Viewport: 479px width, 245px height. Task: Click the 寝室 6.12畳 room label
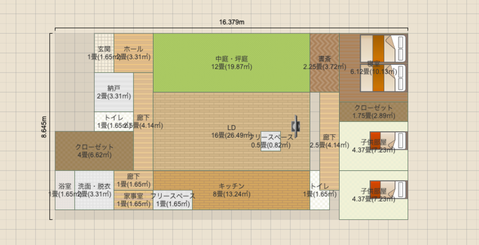point(373,68)
